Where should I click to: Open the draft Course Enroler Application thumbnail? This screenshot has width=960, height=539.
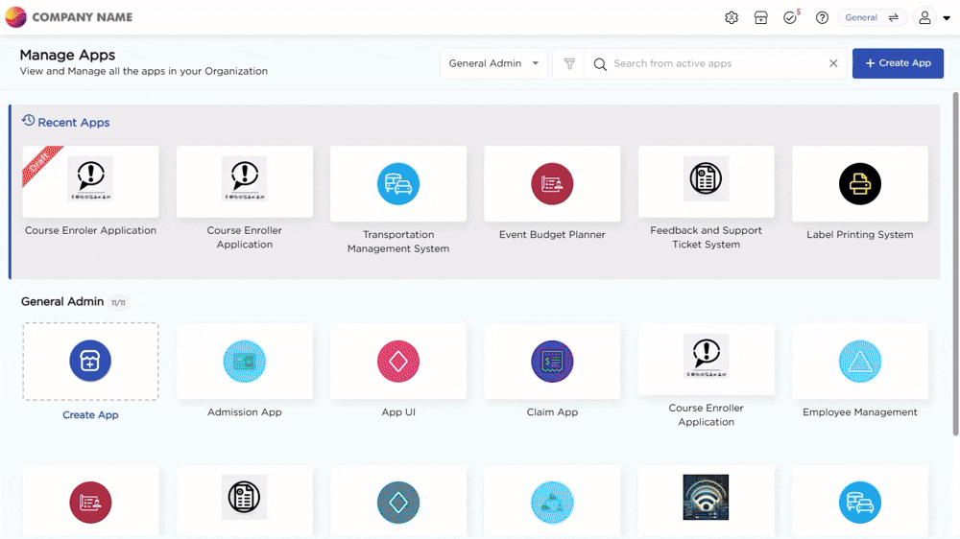[x=90, y=180]
